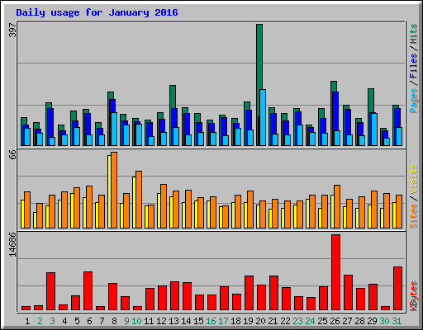Image resolution: width=423 pixels, height=330 pixels.
Task: Click the red KBytes bar for day 3
Action: [50, 291]
